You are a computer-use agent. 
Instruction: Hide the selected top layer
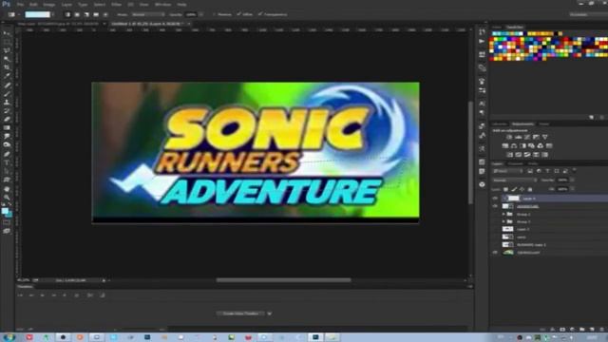[495, 199]
